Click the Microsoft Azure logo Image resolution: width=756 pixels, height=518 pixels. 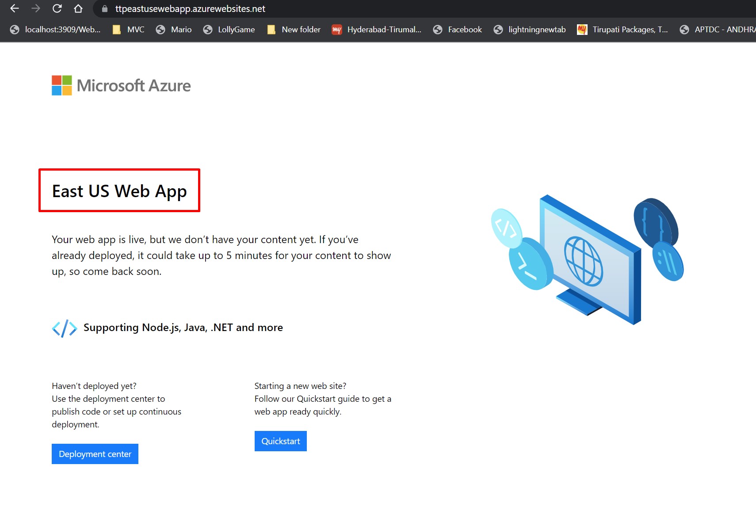tap(121, 85)
